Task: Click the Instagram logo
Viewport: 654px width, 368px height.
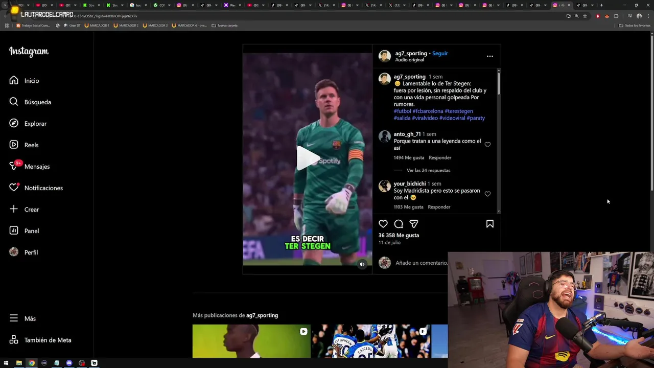Action: (x=29, y=52)
